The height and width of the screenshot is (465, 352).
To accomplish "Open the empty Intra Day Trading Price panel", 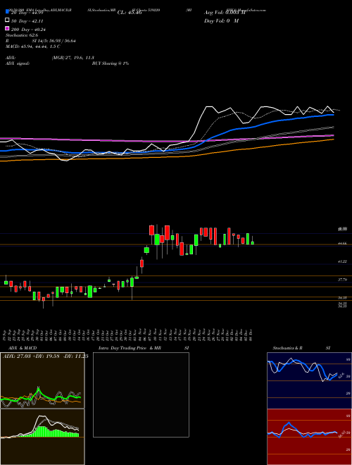I will click(141, 395).
